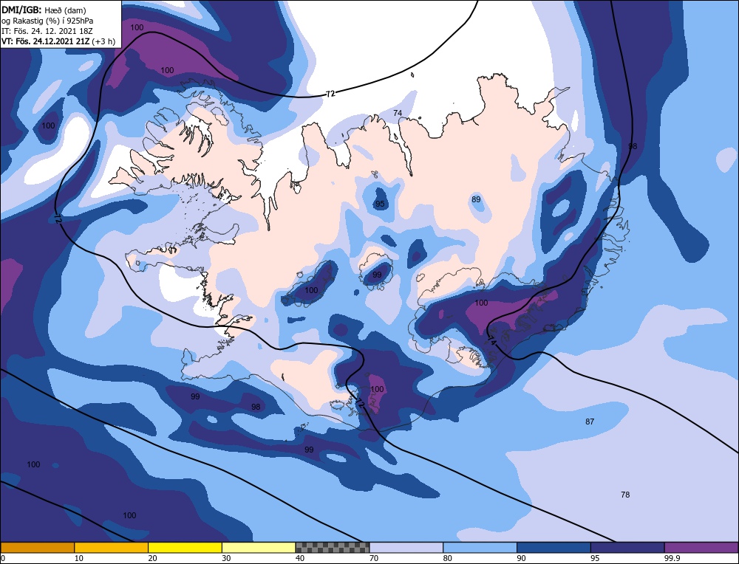The width and height of the screenshot is (739, 564).
Task: Click the checkered 40-70 legend swatch
Action: tap(333, 547)
